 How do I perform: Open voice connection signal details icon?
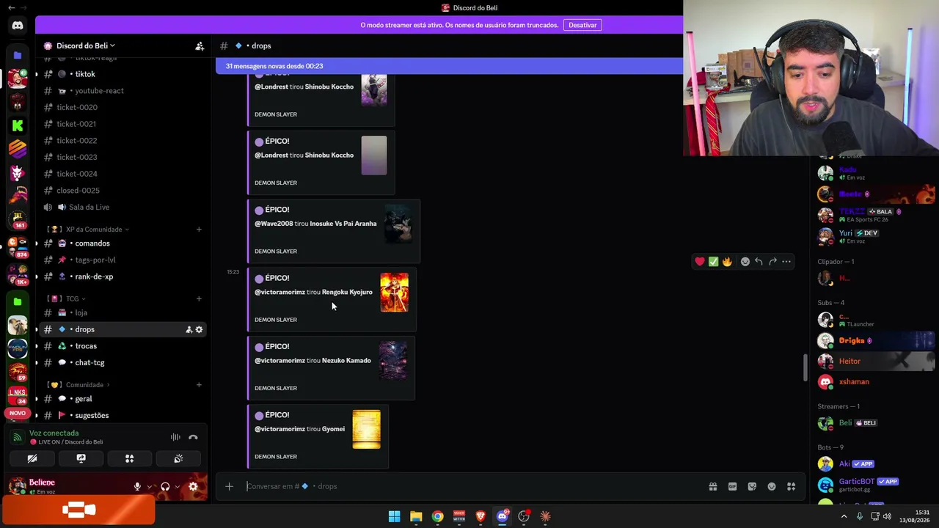(x=18, y=437)
